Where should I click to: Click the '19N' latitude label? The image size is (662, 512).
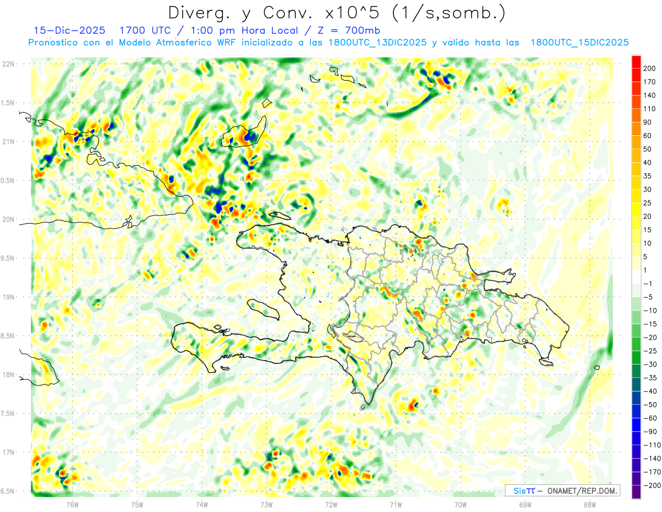point(8,297)
